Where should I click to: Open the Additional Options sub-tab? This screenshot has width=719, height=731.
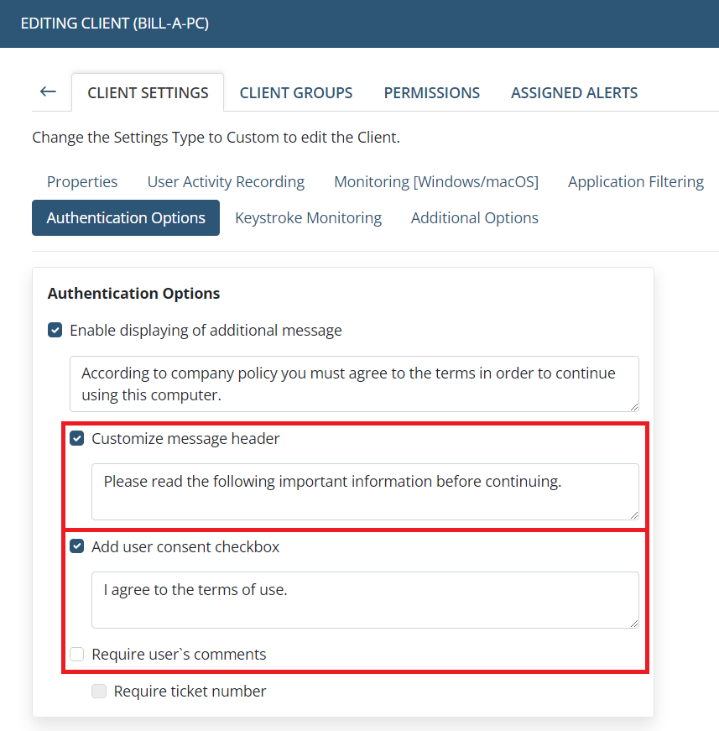click(475, 218)
